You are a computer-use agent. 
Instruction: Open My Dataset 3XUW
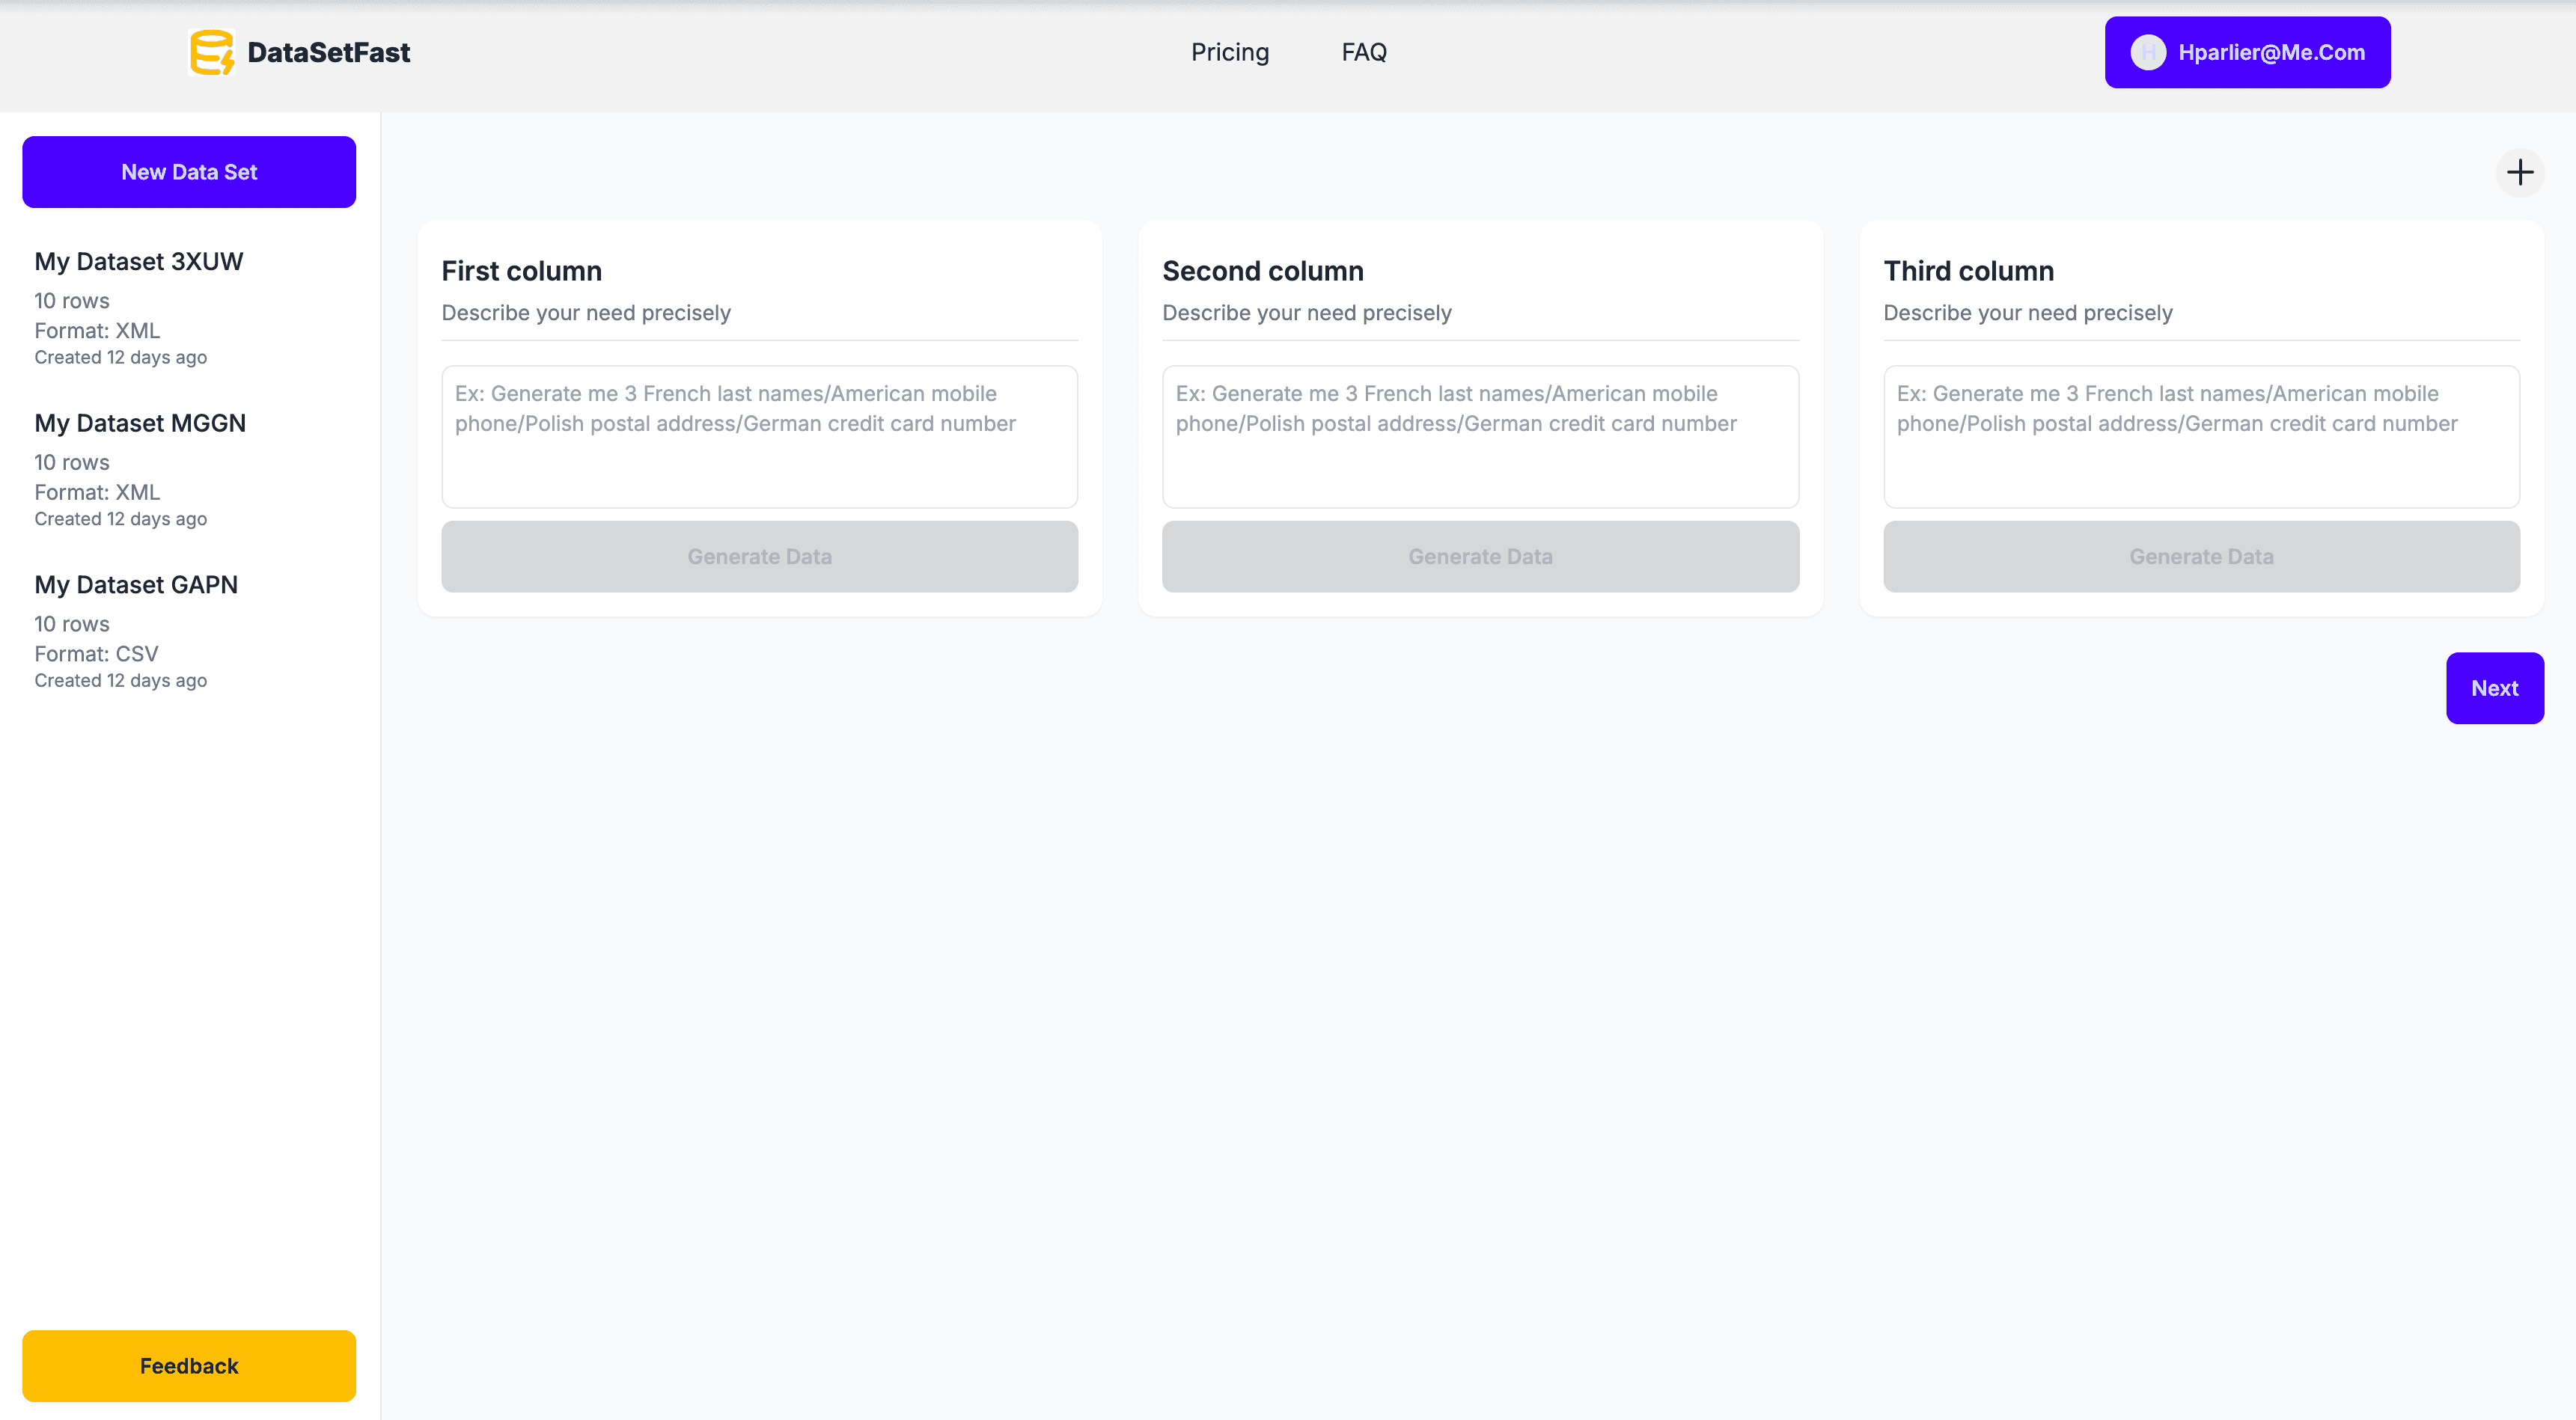[x=139, y=261]
